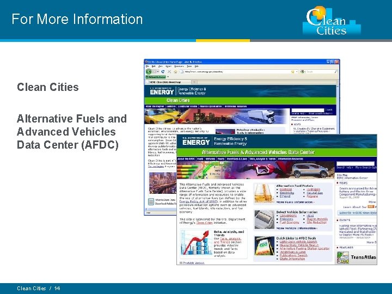Image resolution: width=392 pixels, height=294 pixels.
Task: Click city skyline photo on Clean Cities page
Action: (162, 183)
